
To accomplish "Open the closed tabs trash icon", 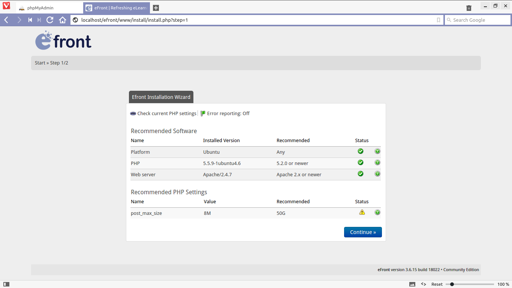I will click(x=469, y=8).
